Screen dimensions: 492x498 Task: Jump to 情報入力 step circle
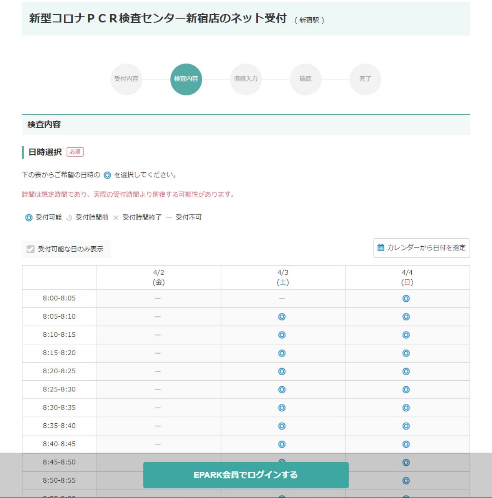[x=246, y=79]
